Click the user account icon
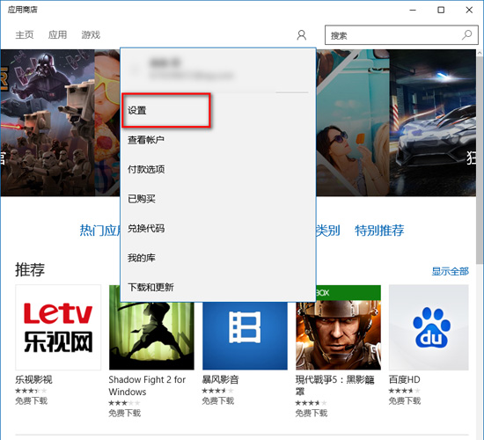 tap(302, 35)
